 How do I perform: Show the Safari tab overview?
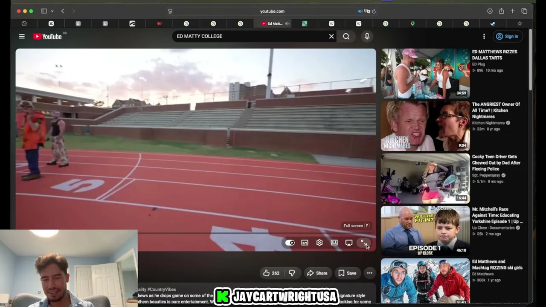(x=524, y=11)
